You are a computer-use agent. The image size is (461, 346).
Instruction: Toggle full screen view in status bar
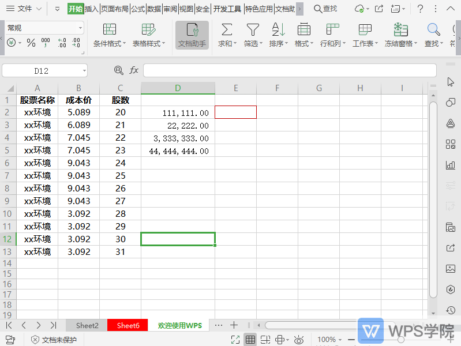click(235, 340)
